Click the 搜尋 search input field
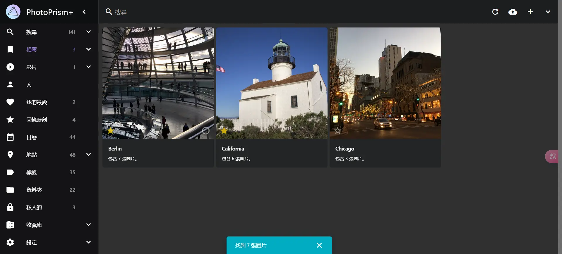 coord(293,12)
